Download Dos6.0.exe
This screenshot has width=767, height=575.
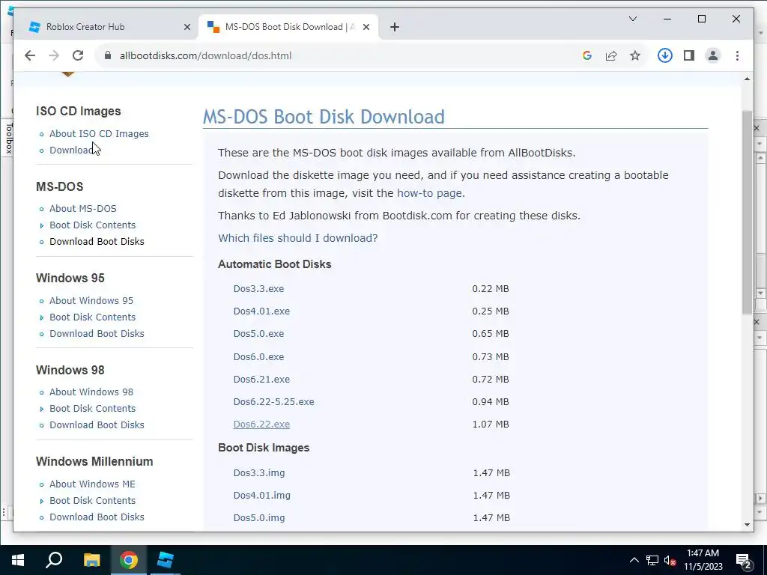click(258, 356)
